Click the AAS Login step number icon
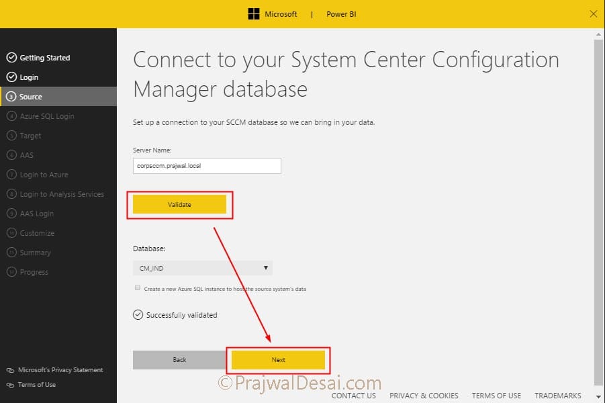Viewport: 605px width, 403px height. pos(11,214)
